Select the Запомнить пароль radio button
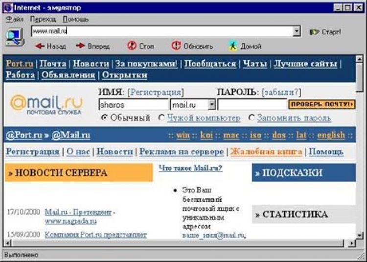The image size is (367, 262). (251, 118)
